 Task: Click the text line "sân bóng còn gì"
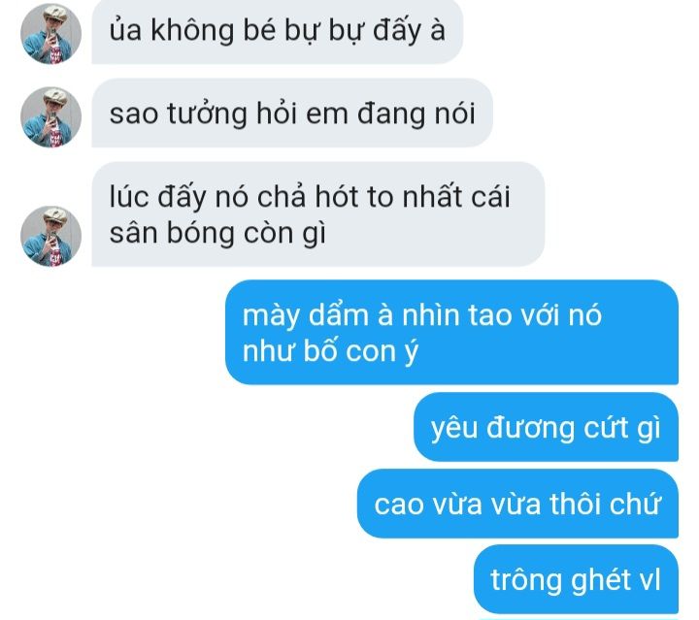click(x=217, y=233)
